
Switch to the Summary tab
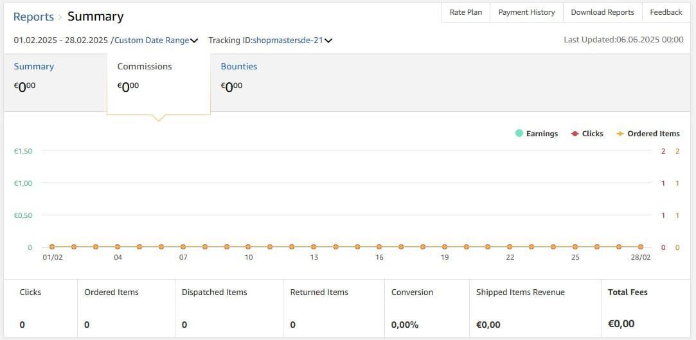tap(34, 66)
